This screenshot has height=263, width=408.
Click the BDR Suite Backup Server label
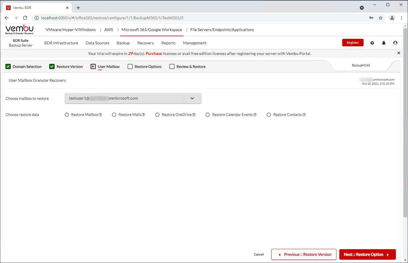coord(21,43)
